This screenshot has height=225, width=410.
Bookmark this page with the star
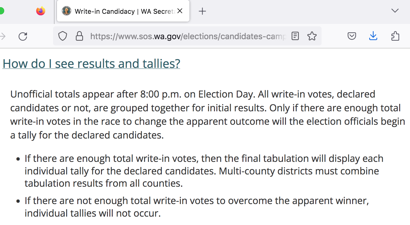(312, 37)
